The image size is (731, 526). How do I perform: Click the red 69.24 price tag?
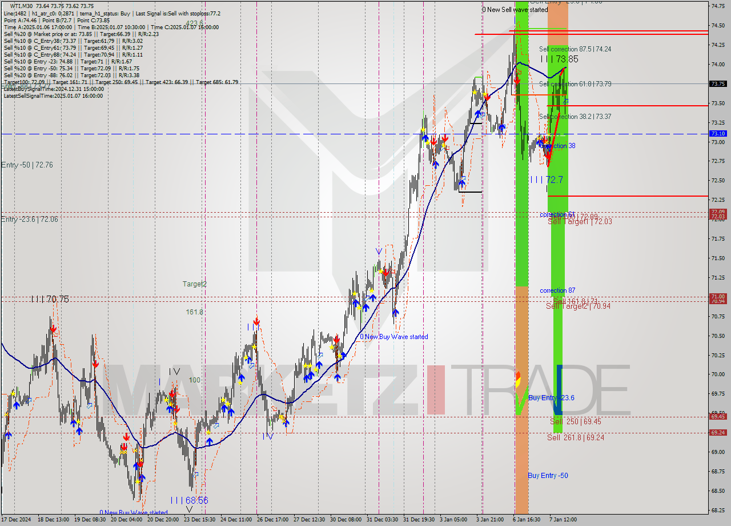click(717, 433)
